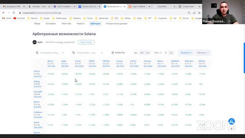
Task: Click the address bar URL field
Action: 103,13
